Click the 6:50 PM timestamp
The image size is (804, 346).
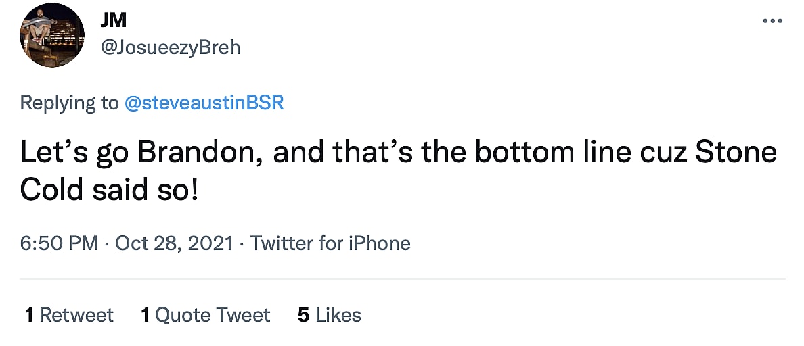point(60,243)
